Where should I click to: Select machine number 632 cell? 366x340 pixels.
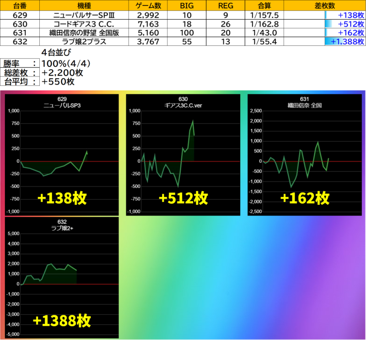[20, 42]
